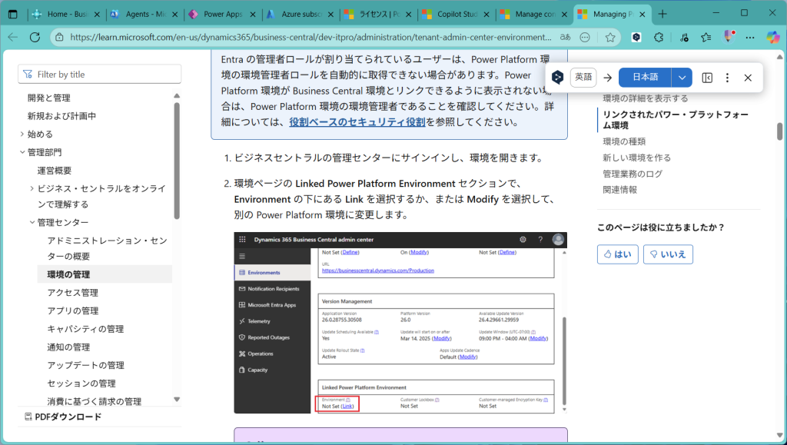Viewport: 787px width, 445px height.
Task: Click the PDFダウンロード button
Action: pyautogui.click(x=63, y=417)
